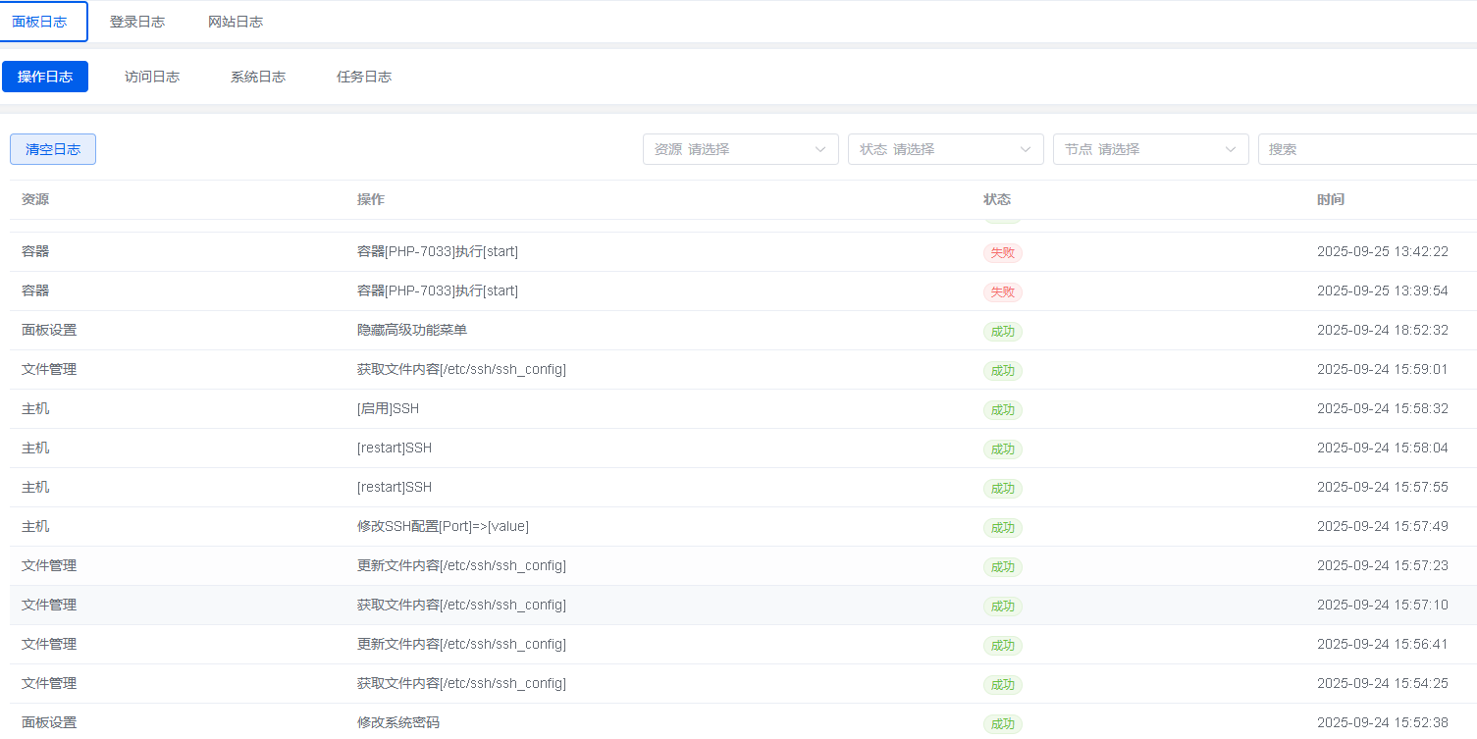The image size is (1477, 739).
Task: Click timestamp 2025-09-24 18:52:32
Action: [x=1383, y=330]
